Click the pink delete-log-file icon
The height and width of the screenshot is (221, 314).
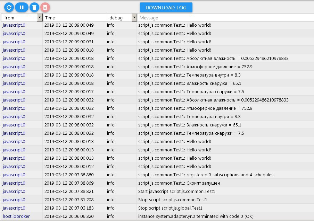(x=45, y=8)
